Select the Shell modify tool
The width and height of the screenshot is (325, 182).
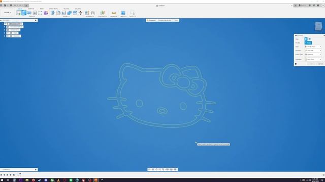click(64, 13)
